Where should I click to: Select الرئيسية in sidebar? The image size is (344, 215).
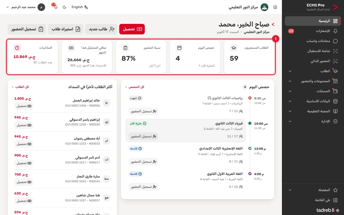pos(313,21)
